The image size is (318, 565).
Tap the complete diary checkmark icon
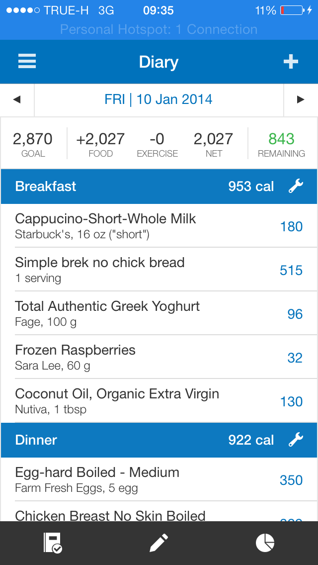[53, 543]
